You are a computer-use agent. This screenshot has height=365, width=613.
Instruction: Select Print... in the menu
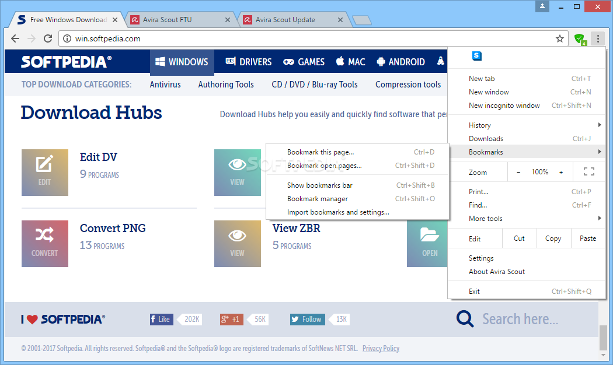point(527,192)
